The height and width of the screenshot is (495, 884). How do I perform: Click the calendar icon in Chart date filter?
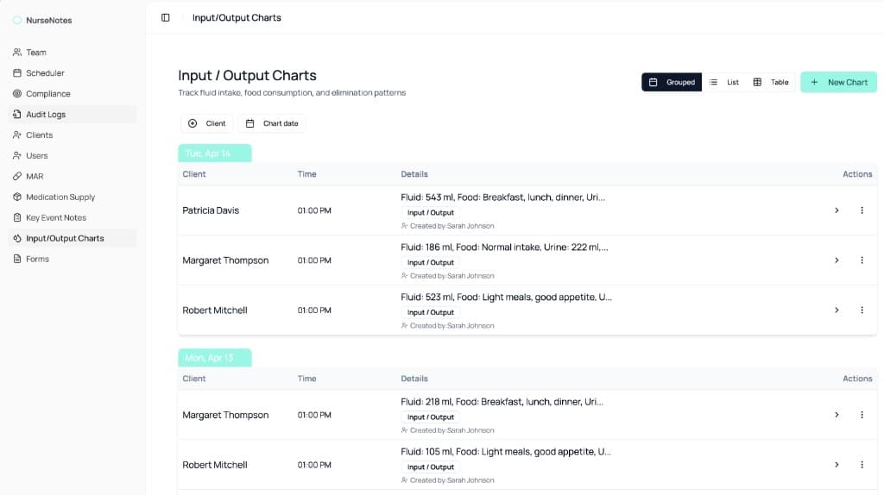tap(249, 123)
